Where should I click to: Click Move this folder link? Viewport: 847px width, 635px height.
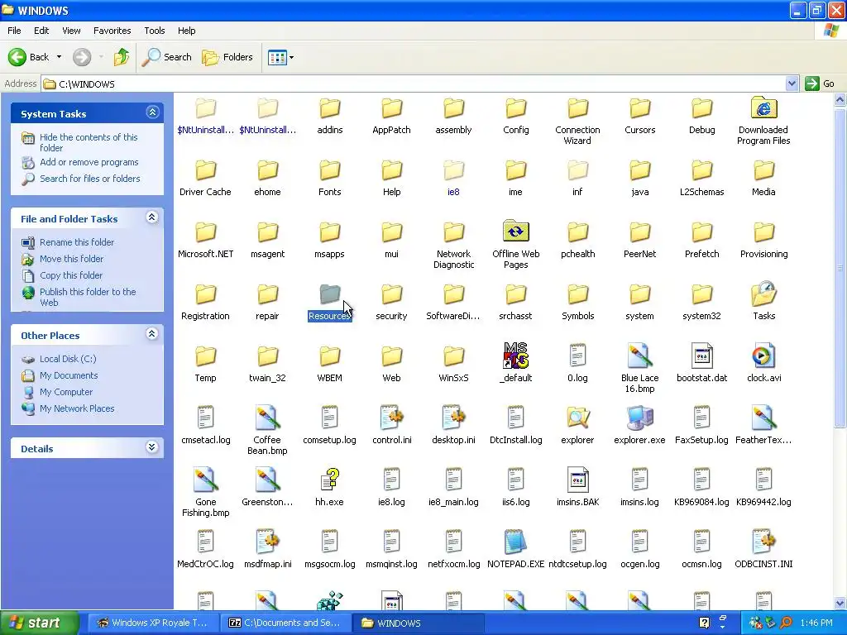pos(71,259)
